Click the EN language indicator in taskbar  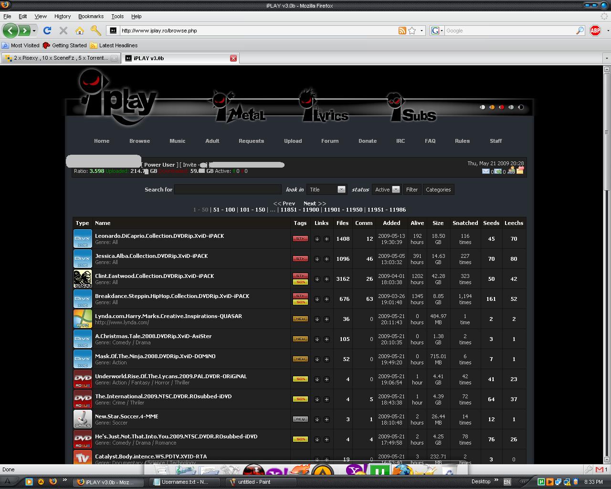pyautogui.click(x=507, y=482)
